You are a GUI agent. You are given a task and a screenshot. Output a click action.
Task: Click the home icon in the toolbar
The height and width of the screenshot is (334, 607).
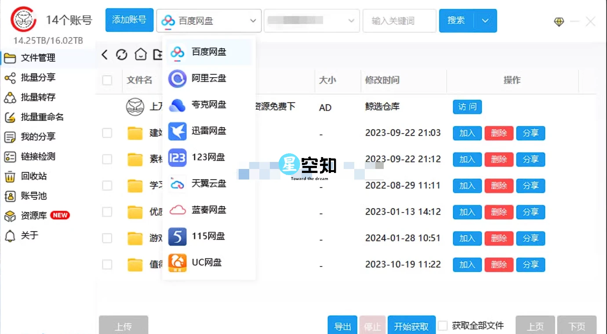click(x=140, y=54)
